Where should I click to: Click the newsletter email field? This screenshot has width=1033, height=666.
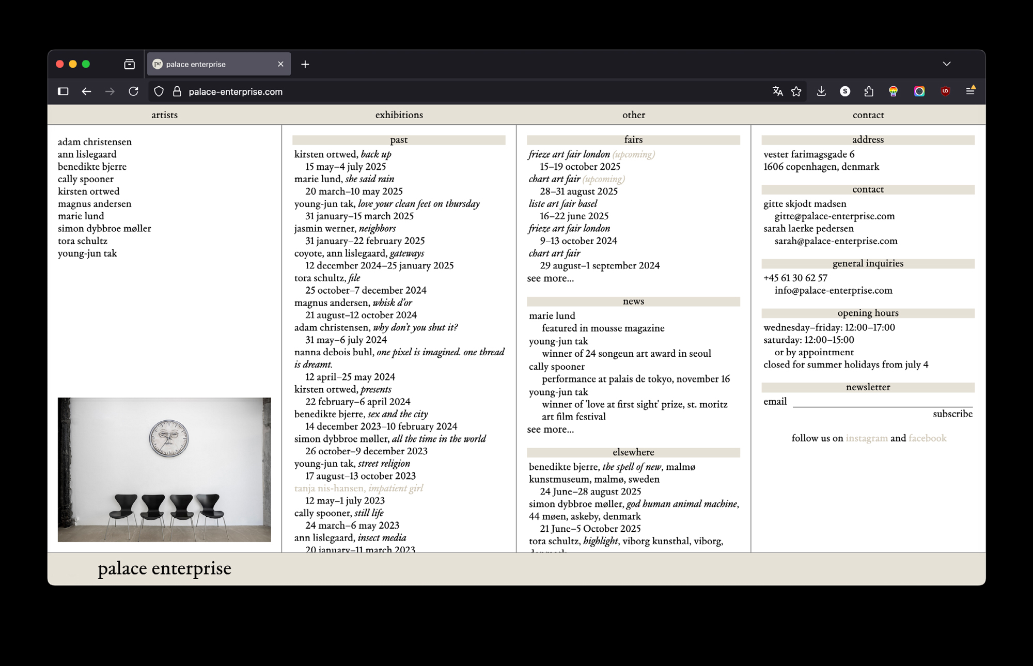click(882, 402)
